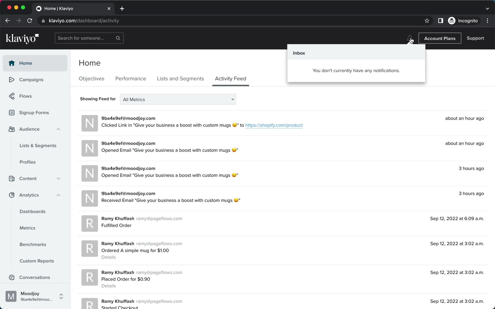Open Benchmarks under Analytics
The height and width of the screenshot is (309, 495).
[33, 244]
